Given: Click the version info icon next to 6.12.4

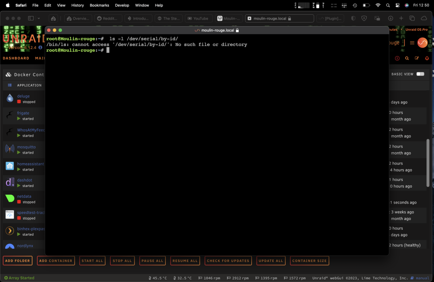Looking at the screenshot, I should coord(40,47).
